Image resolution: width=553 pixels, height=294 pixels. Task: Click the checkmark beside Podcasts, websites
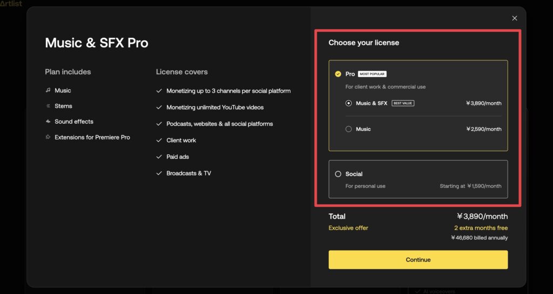159,124
